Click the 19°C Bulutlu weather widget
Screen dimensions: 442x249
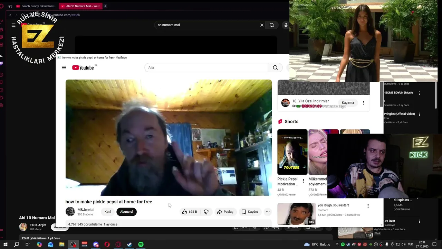pos(317,245)
